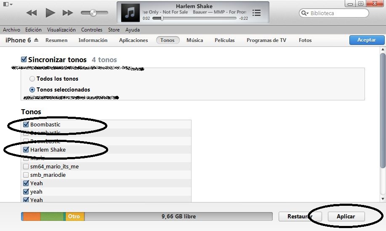The height and width of the screenshot is (231, 386).
Task: Toggle the Sincronizar tonos checkbox
Action: point(24,59)
